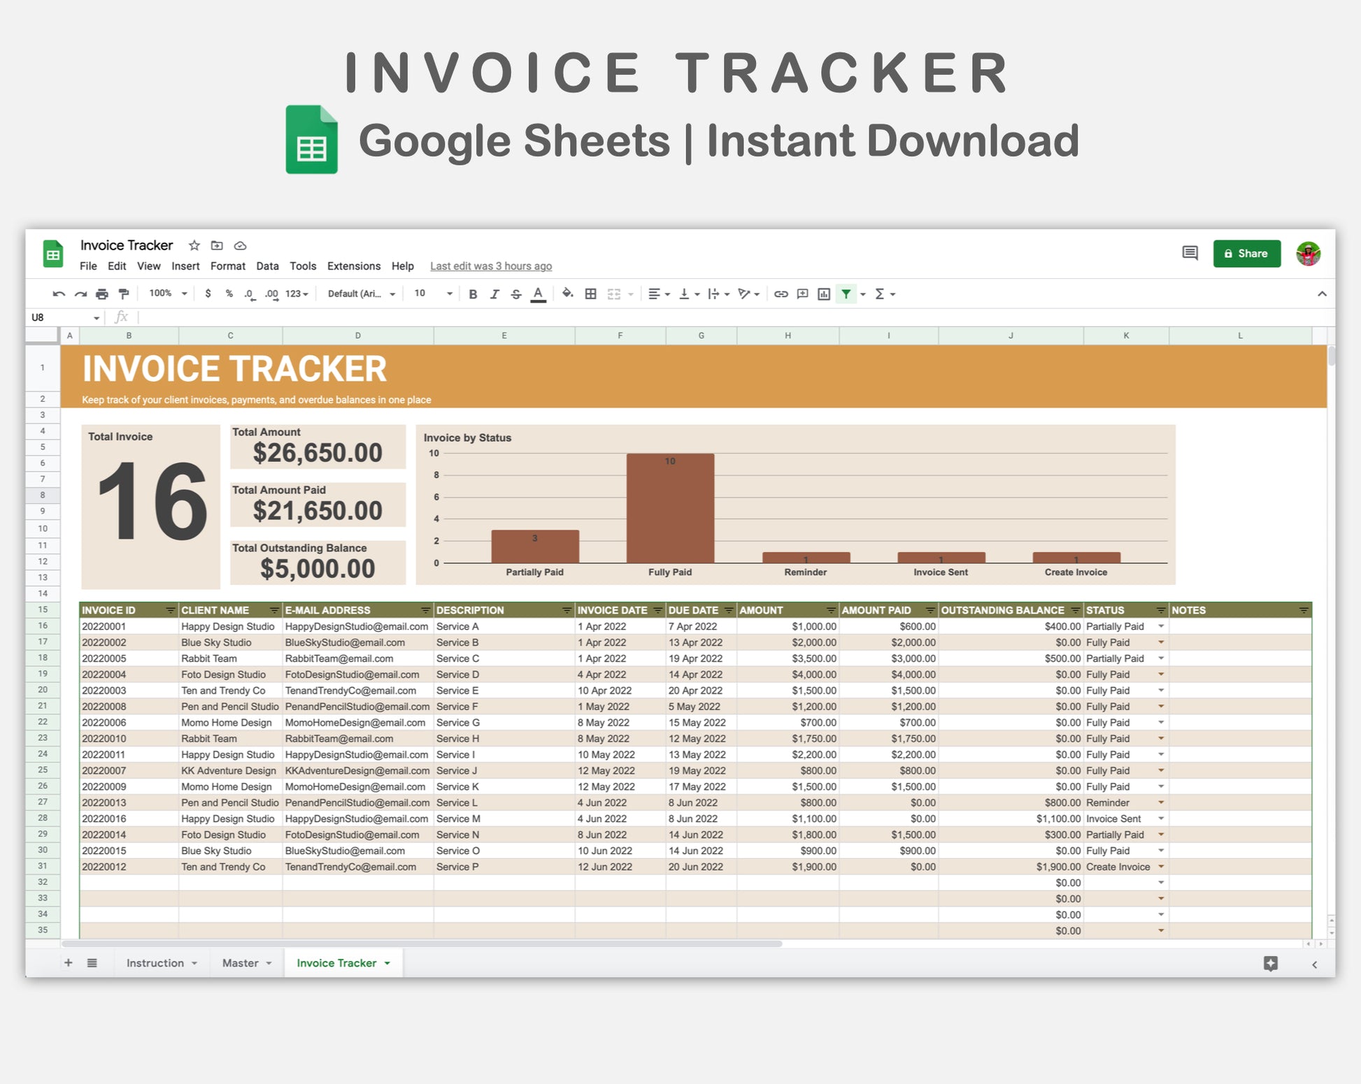Viewport: 1361px width, 1084px height.
Task: Open the zoom 100% dropdown
Action: pos(168,294)
